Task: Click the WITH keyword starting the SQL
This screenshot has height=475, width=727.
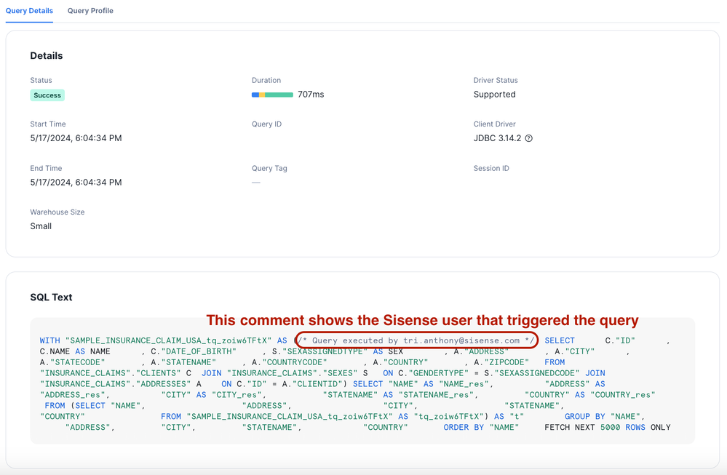Action: [x=49, y=340]
